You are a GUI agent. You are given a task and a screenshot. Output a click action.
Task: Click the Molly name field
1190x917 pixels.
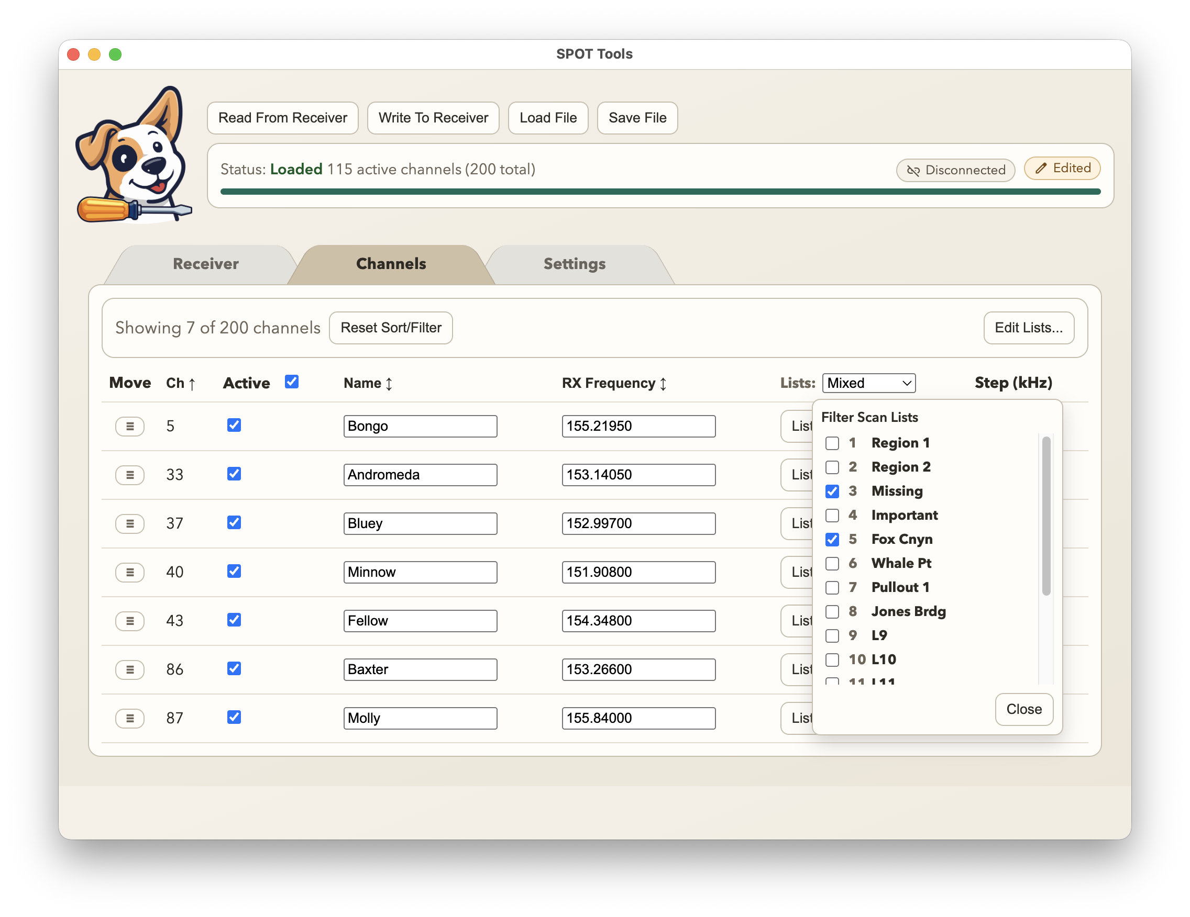[420, 718]
